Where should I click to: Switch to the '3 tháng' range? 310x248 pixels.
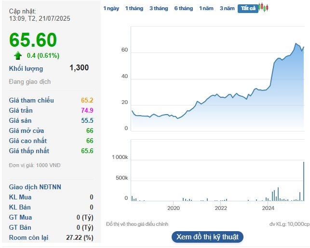(159, 9)
